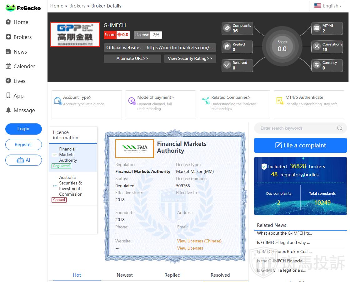This screenshot has height=282, width=351.
Task: Open Account Type overview card
Action: click(87, 104)
